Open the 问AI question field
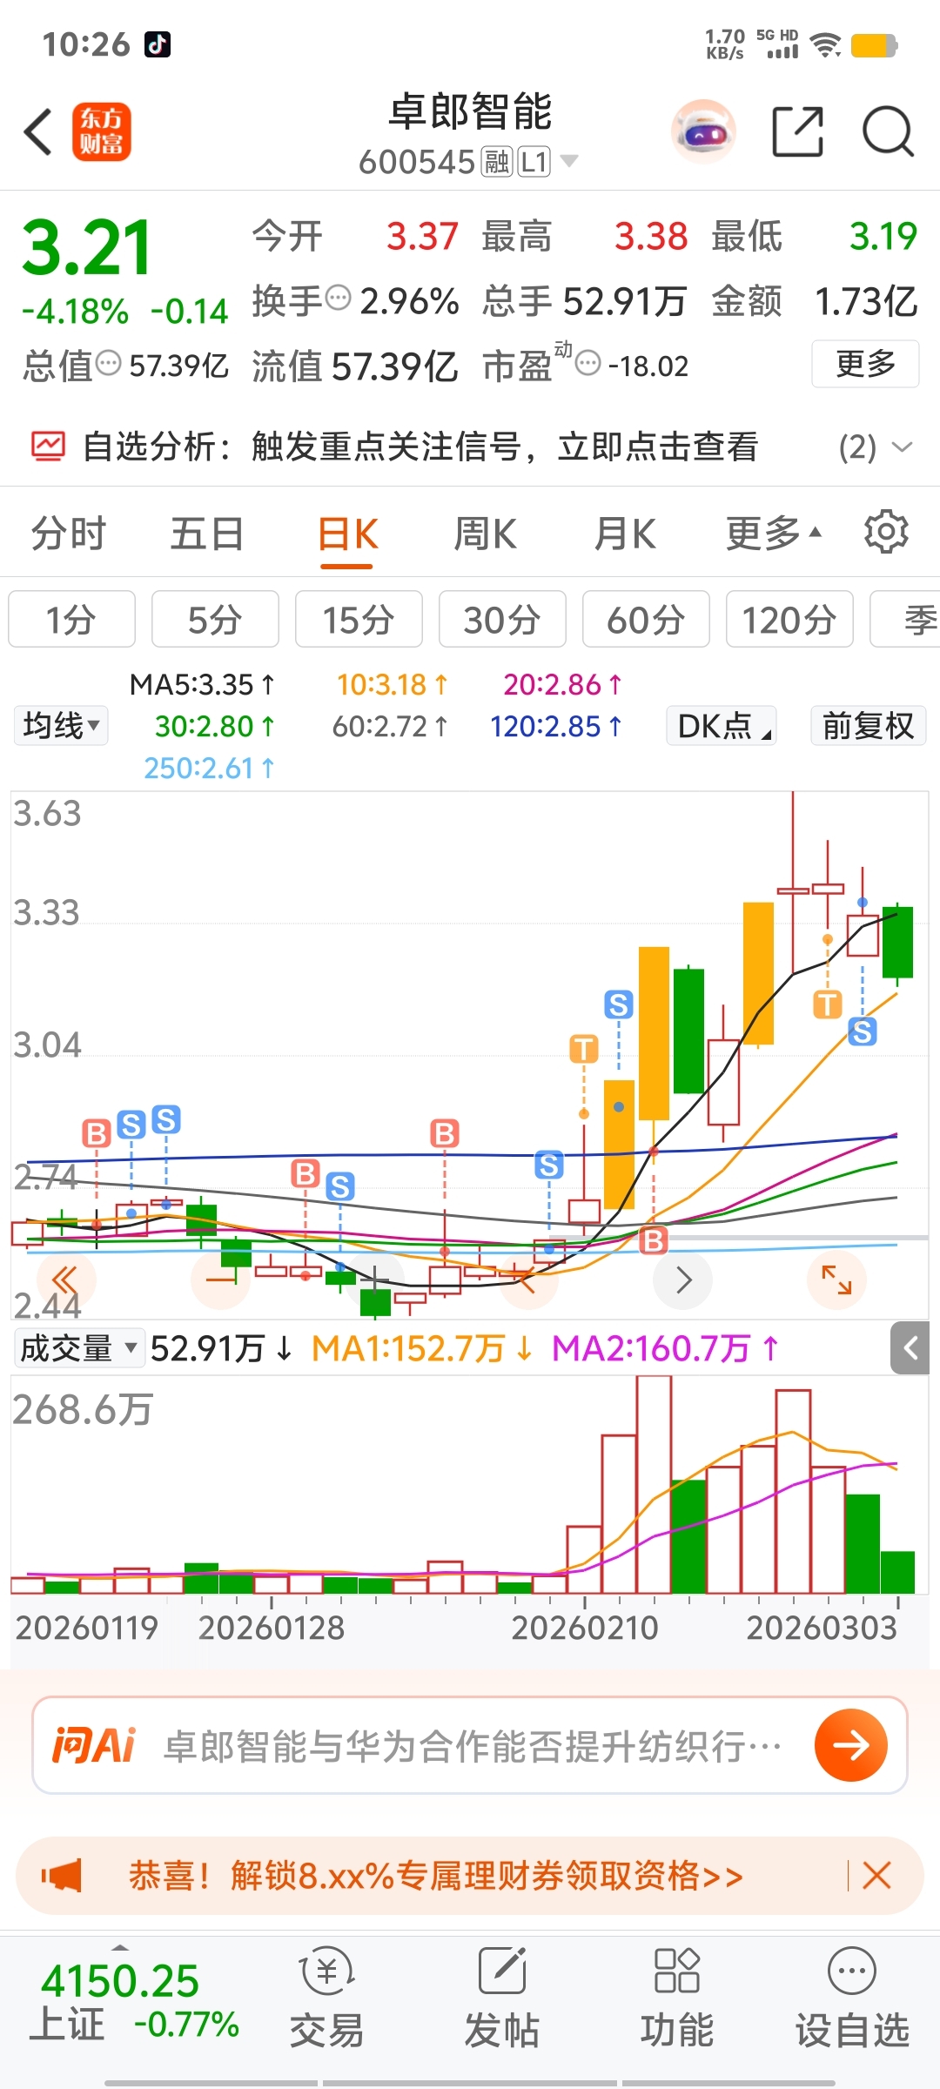 470,1745
